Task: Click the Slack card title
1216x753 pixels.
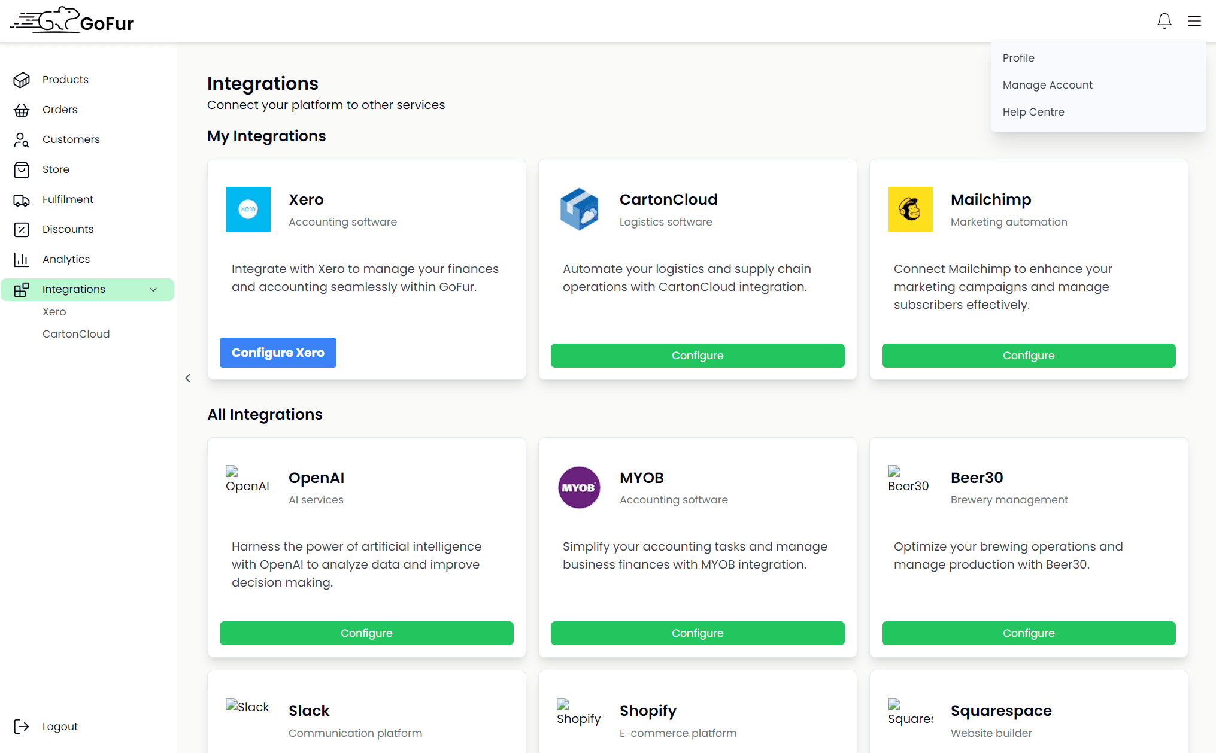Action: pos(309,711)
